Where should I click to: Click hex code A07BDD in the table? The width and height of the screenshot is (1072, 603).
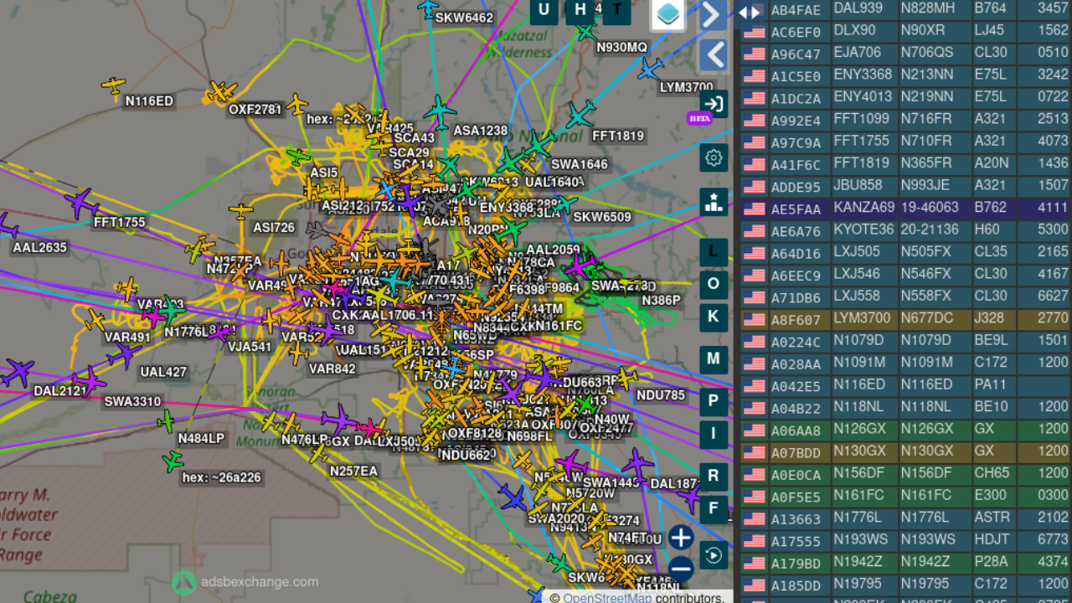coord(796,452)
